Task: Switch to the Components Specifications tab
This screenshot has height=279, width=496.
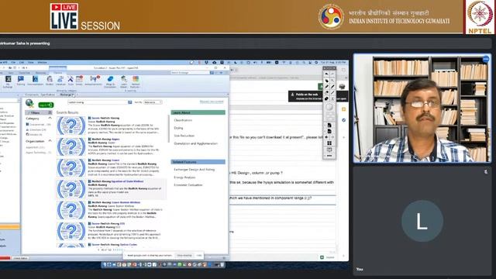Action: [x=40, y=95]
